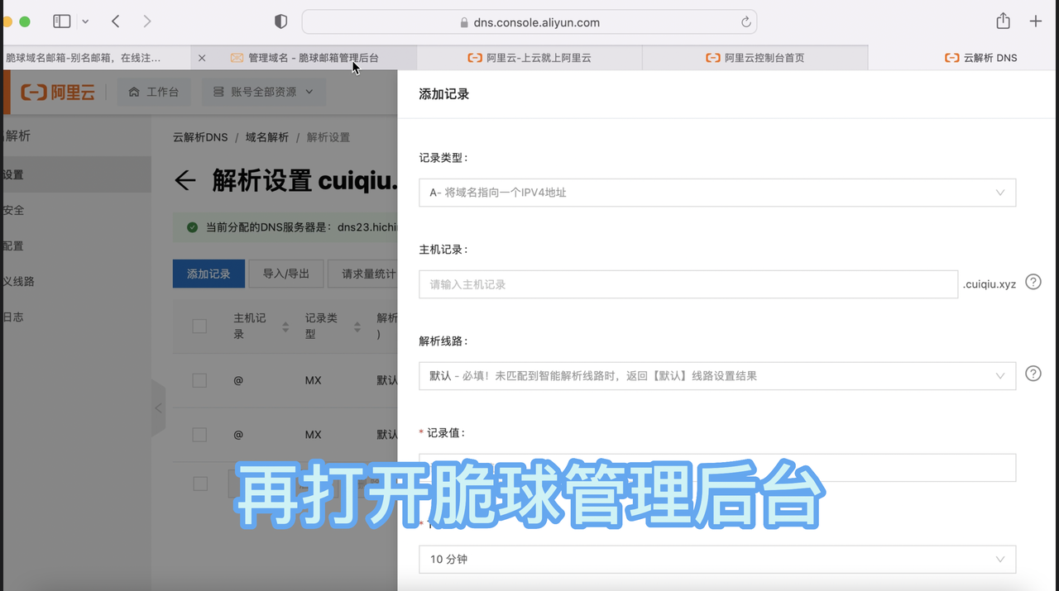Open a new tab with plus
This screenshot has height=591, width=1059.
[x=1035, y=21]
